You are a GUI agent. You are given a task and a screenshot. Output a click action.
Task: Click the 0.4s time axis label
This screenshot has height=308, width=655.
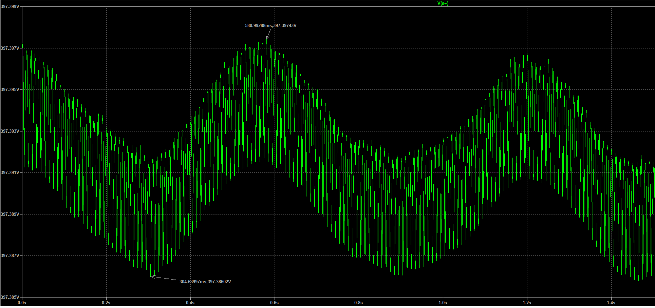[x=190, y=303]
